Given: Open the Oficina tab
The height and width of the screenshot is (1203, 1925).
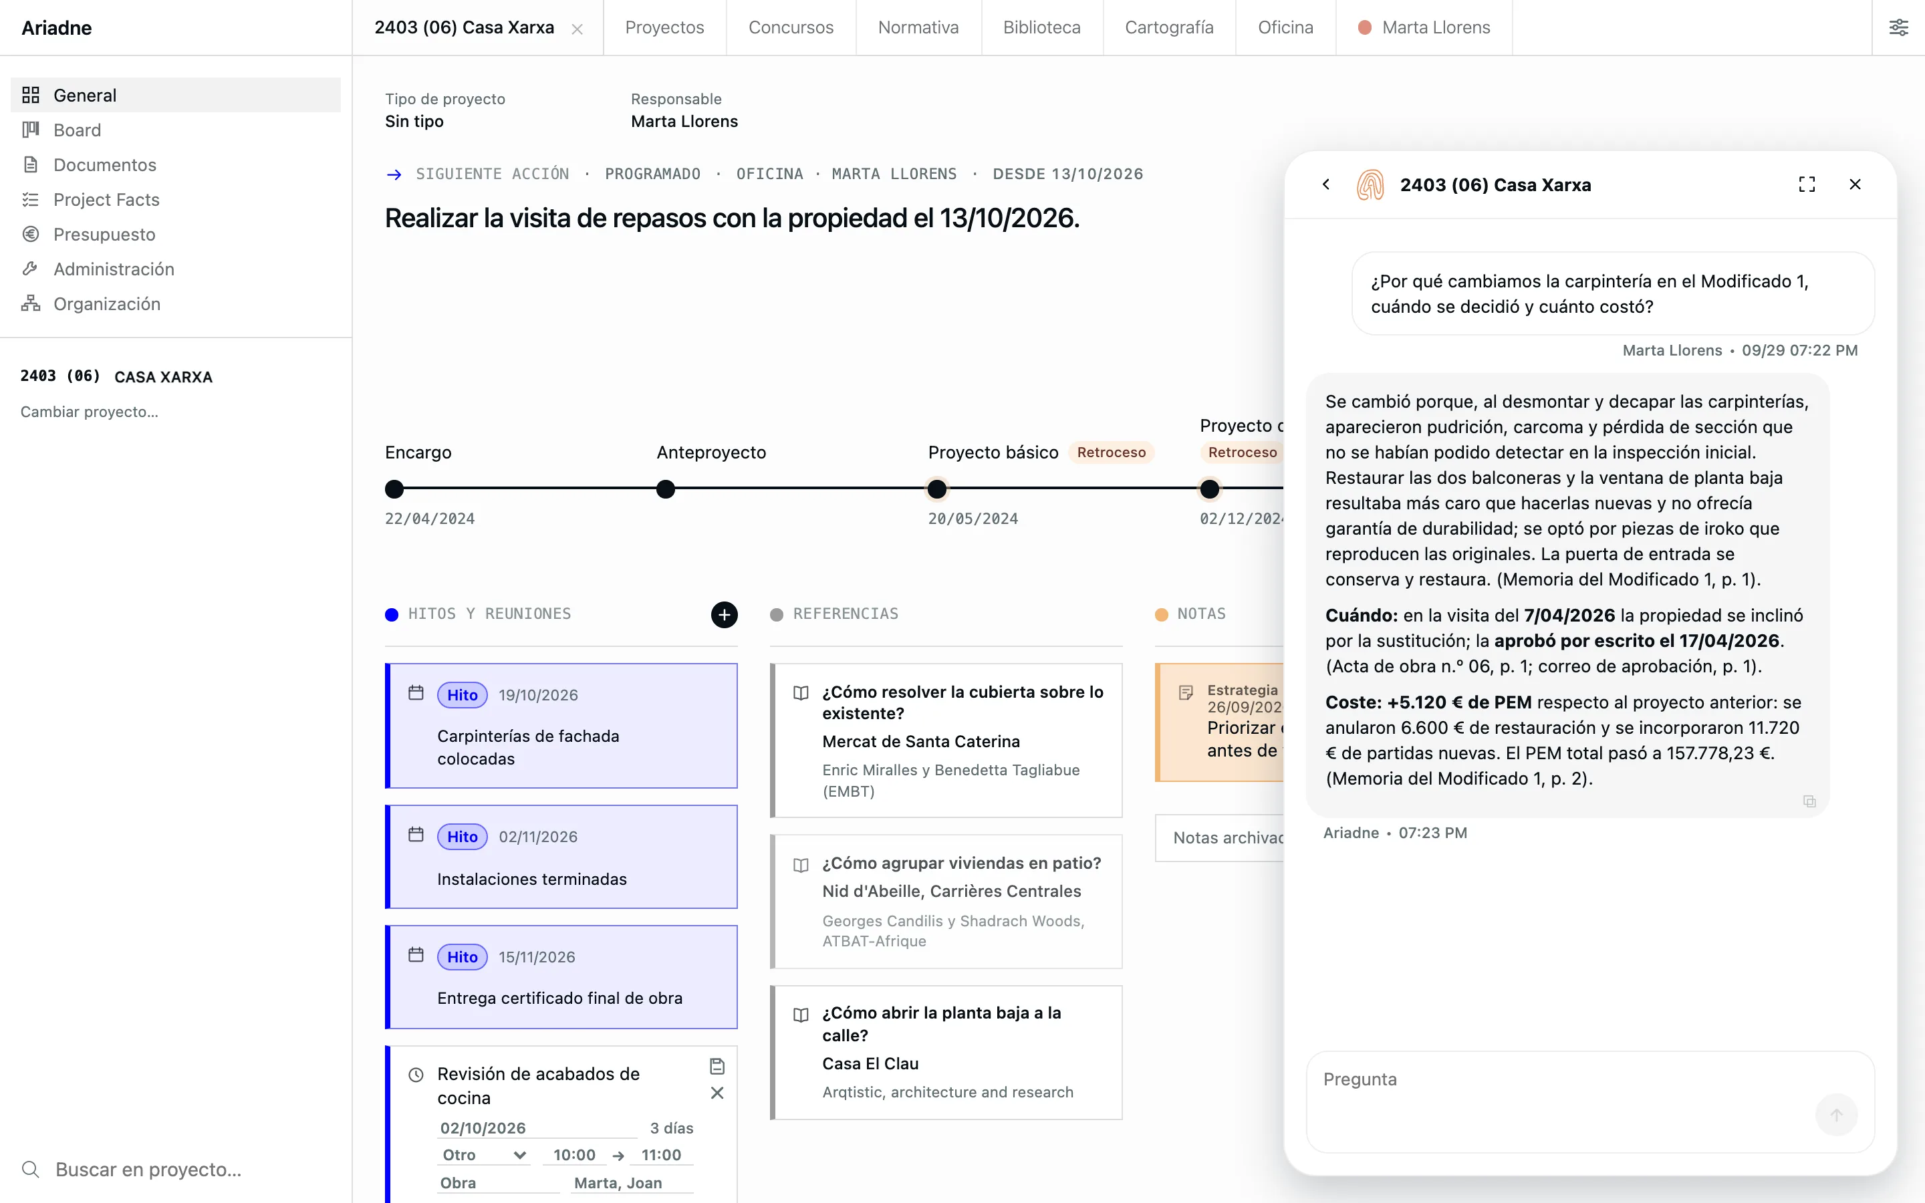Looking at the screenshot, I should pyautogui.click(x=1285, y=28).
